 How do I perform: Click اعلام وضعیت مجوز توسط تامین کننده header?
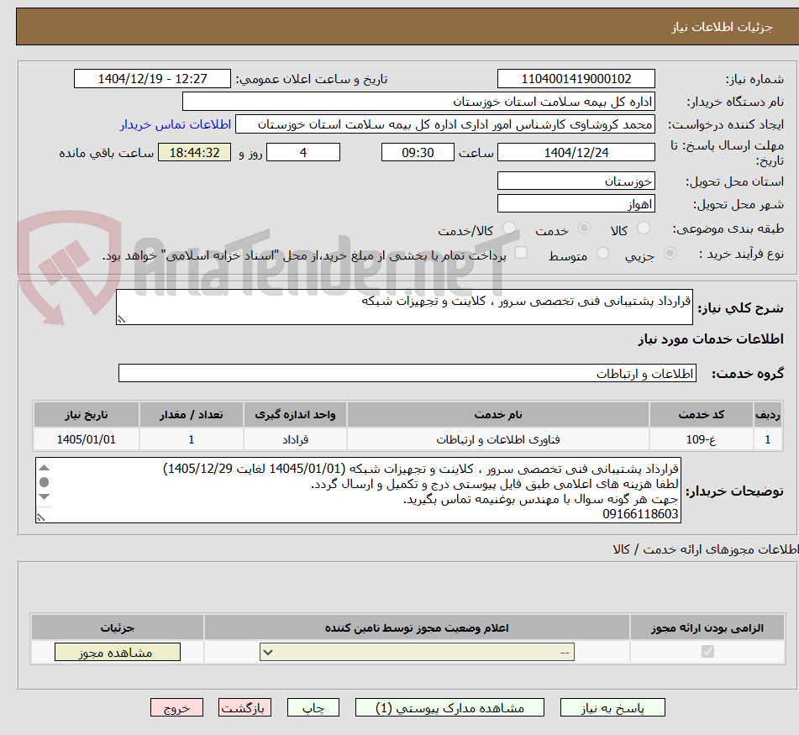click(x=417, y=627)
